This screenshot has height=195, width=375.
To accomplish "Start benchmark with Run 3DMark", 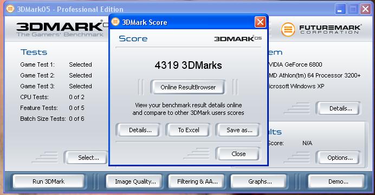I will pos(49,181).
